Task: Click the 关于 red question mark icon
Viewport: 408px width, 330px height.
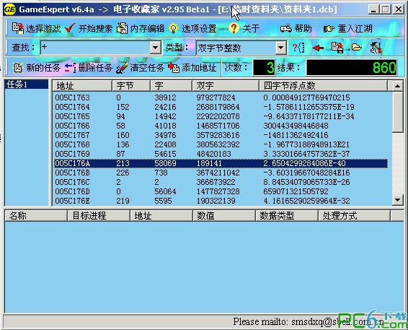Action: 234,28
